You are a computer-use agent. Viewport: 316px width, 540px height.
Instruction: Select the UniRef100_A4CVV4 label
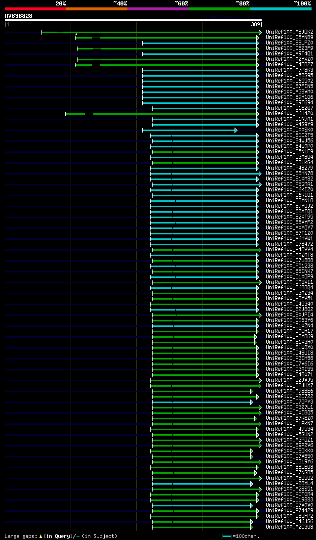tap(289, 249)
